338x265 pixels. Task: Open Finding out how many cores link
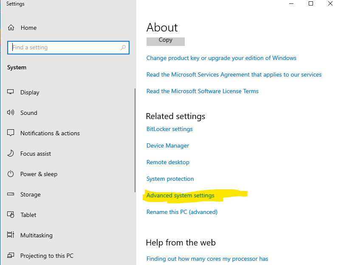click(x=207, y=259)
